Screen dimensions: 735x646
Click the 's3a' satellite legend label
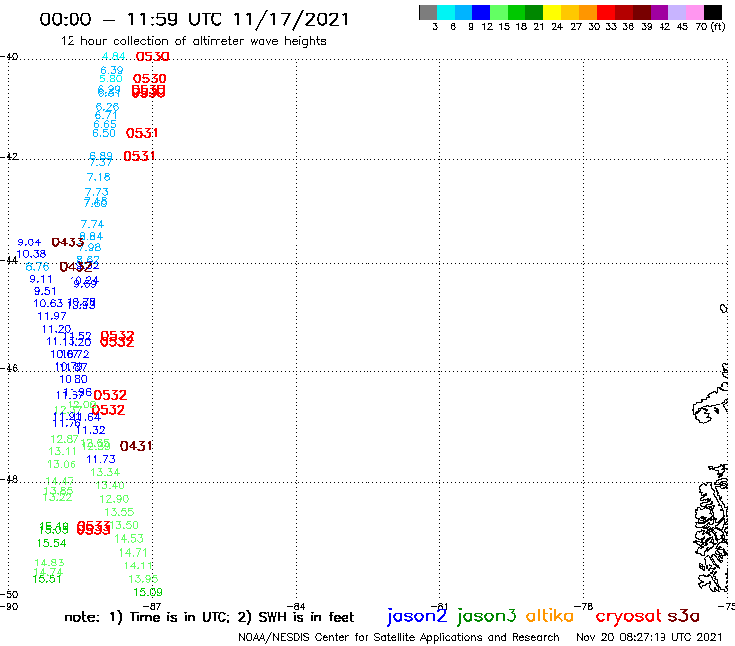[683, 616]
